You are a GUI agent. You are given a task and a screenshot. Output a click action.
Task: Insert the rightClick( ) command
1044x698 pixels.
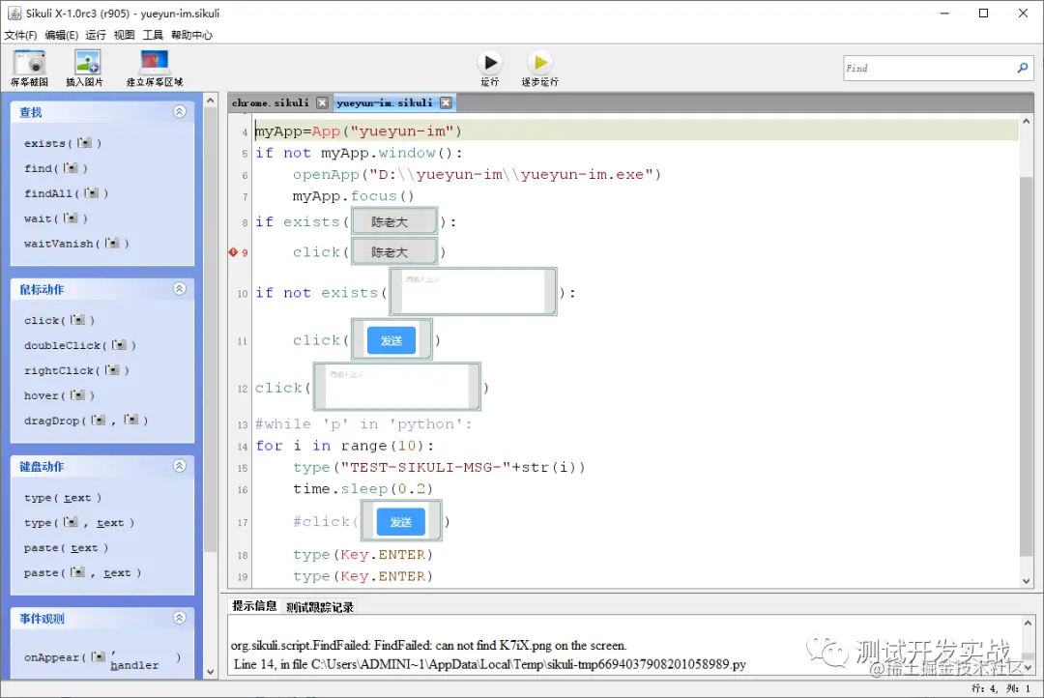click(x=76, y=370)
